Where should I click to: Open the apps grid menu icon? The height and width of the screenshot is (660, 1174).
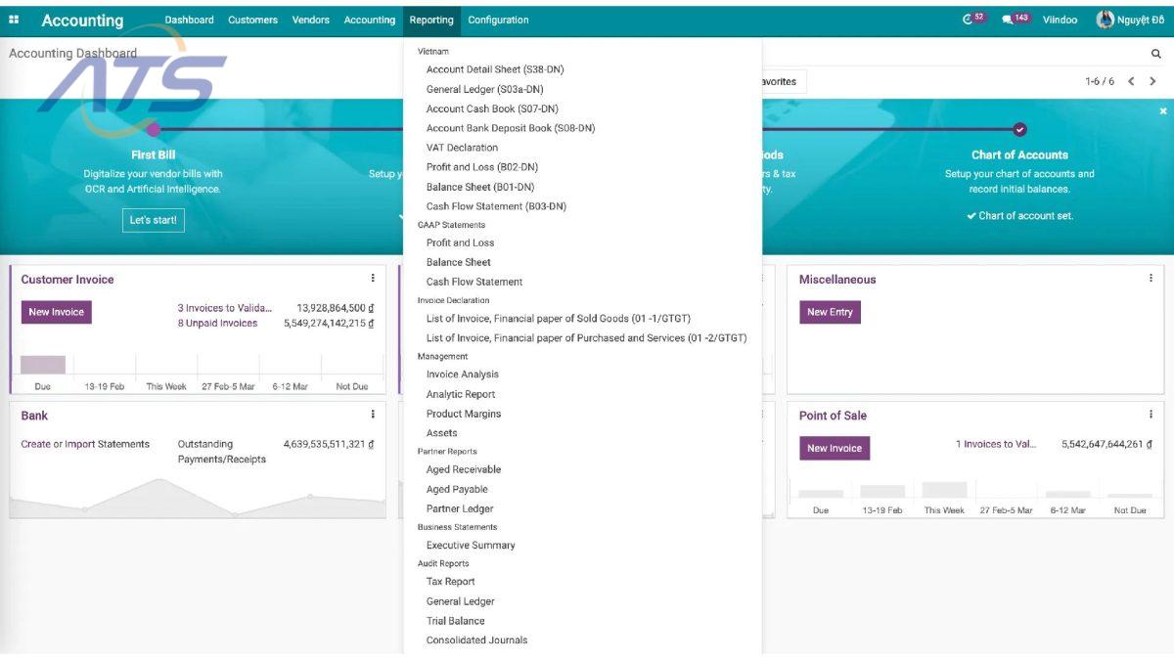tap(14, 20)
